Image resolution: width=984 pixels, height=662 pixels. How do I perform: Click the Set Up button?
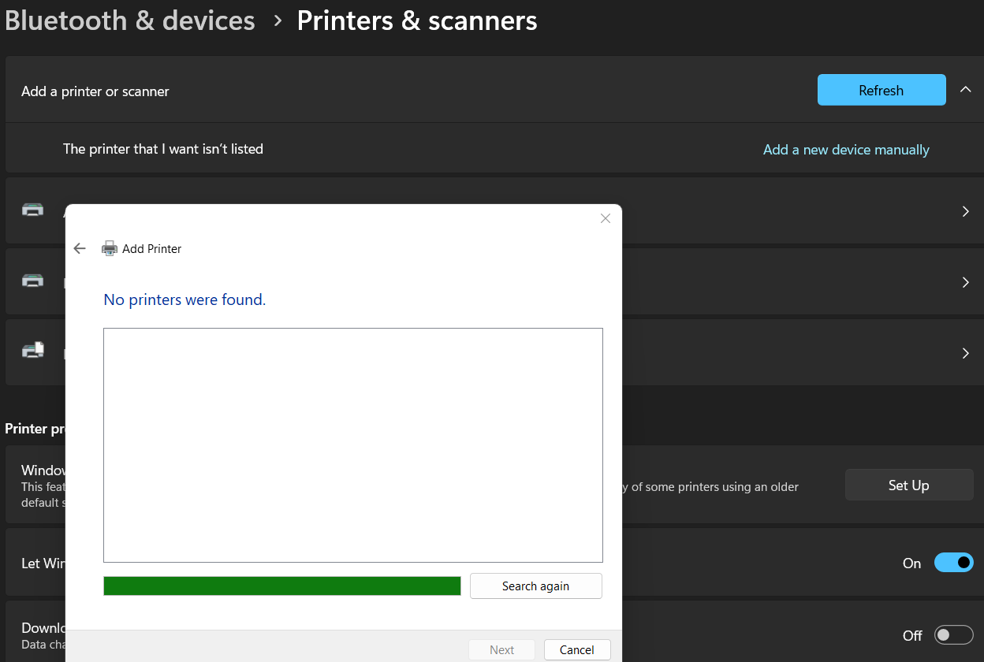tap(909, 485)
